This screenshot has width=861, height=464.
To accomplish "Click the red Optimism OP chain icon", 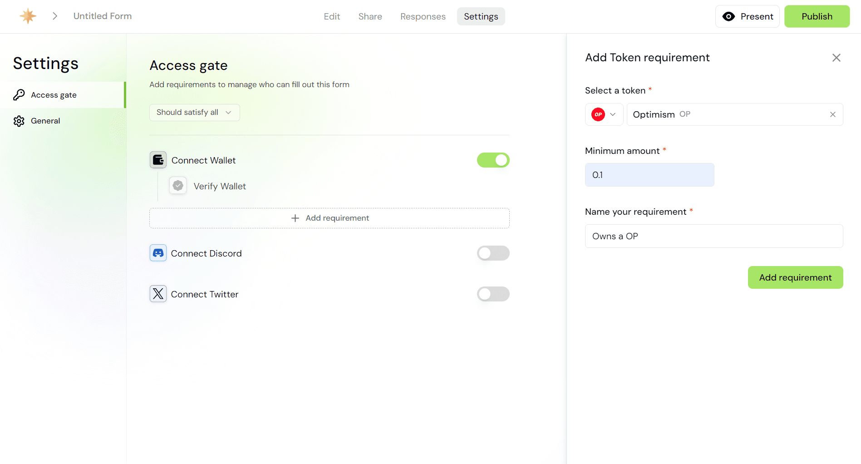I will pos(598,114).
